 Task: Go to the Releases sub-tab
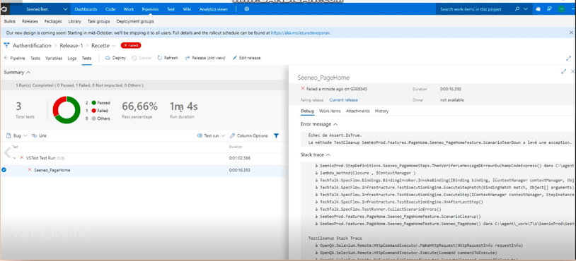30,22
